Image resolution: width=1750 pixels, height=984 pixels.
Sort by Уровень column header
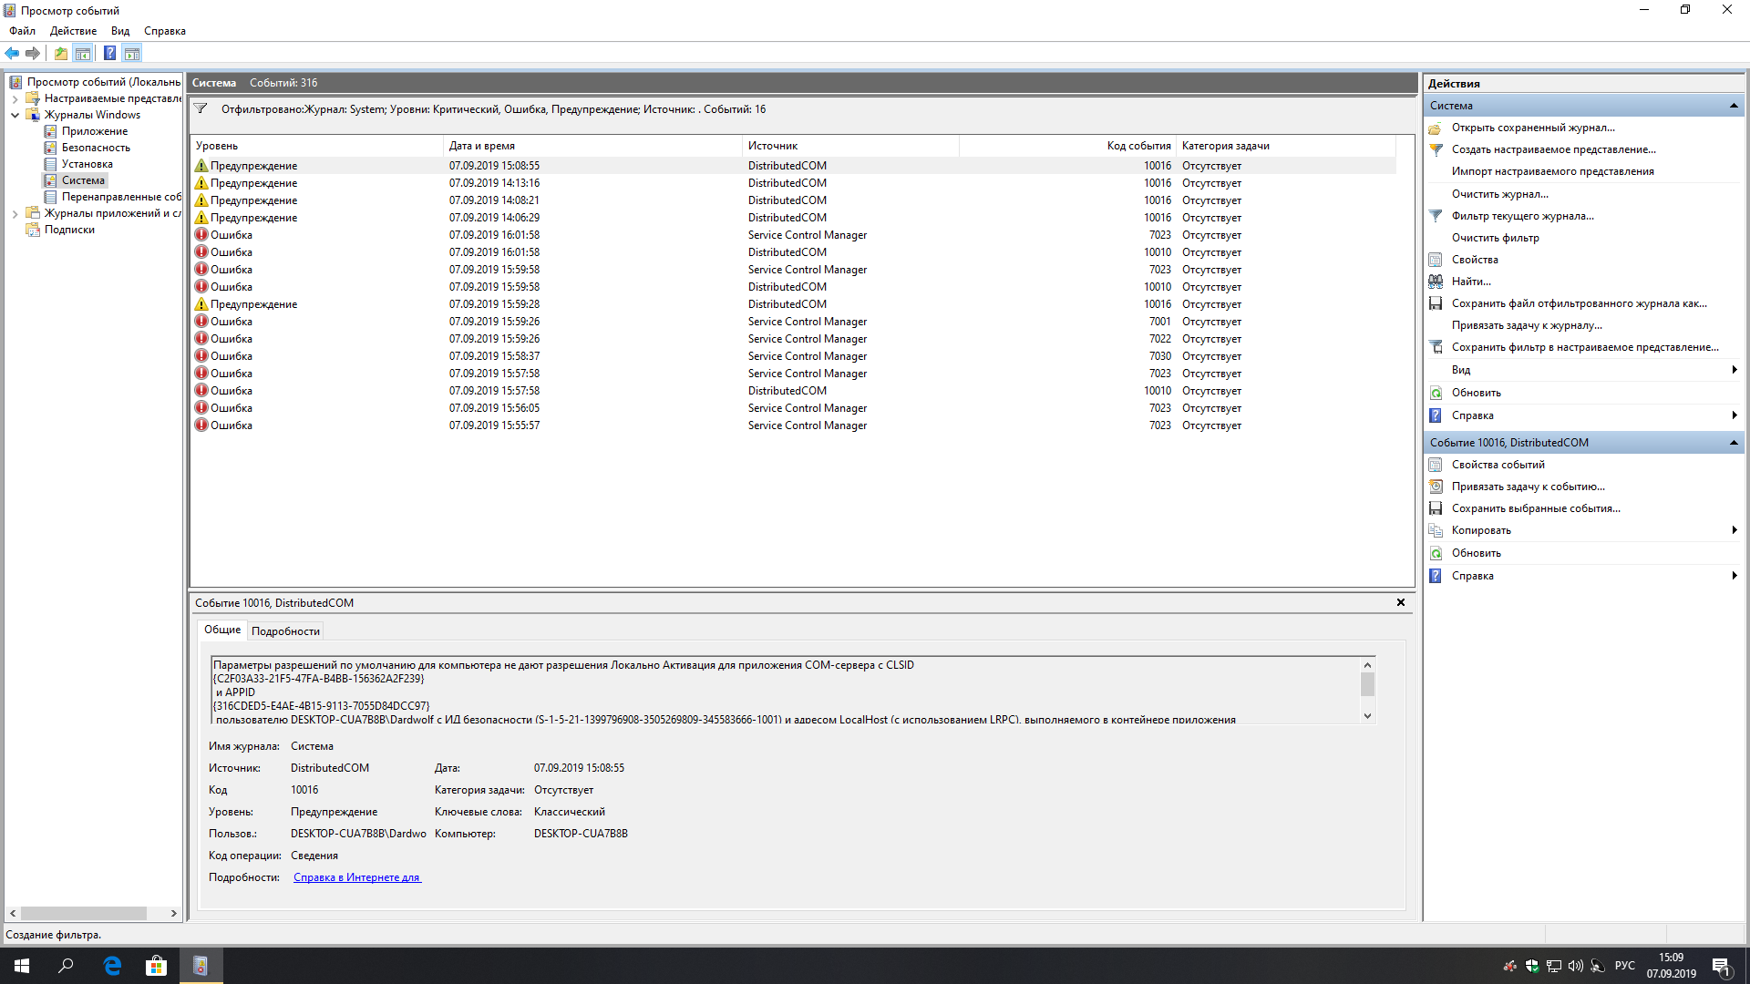coord(317,146)
